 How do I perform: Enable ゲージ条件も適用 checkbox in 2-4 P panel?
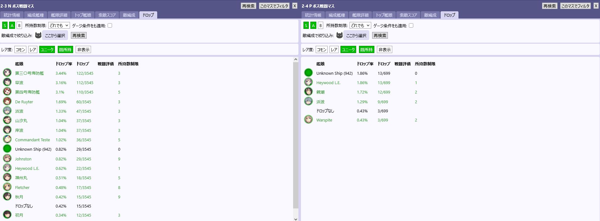click(411, 25)
